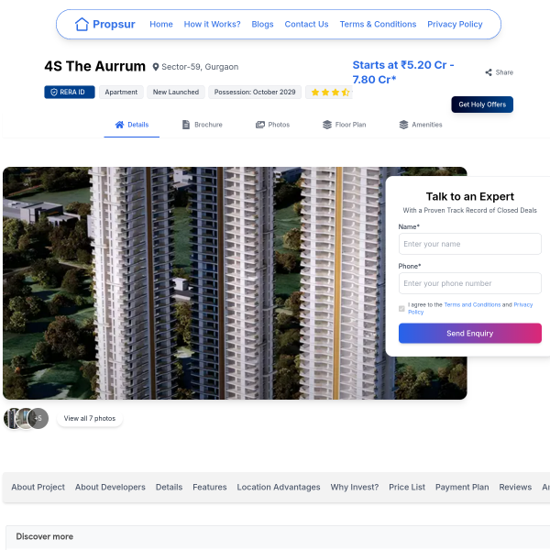Jump to Location Advantages section
Screen dimensions: 550x550
(279, 488)
